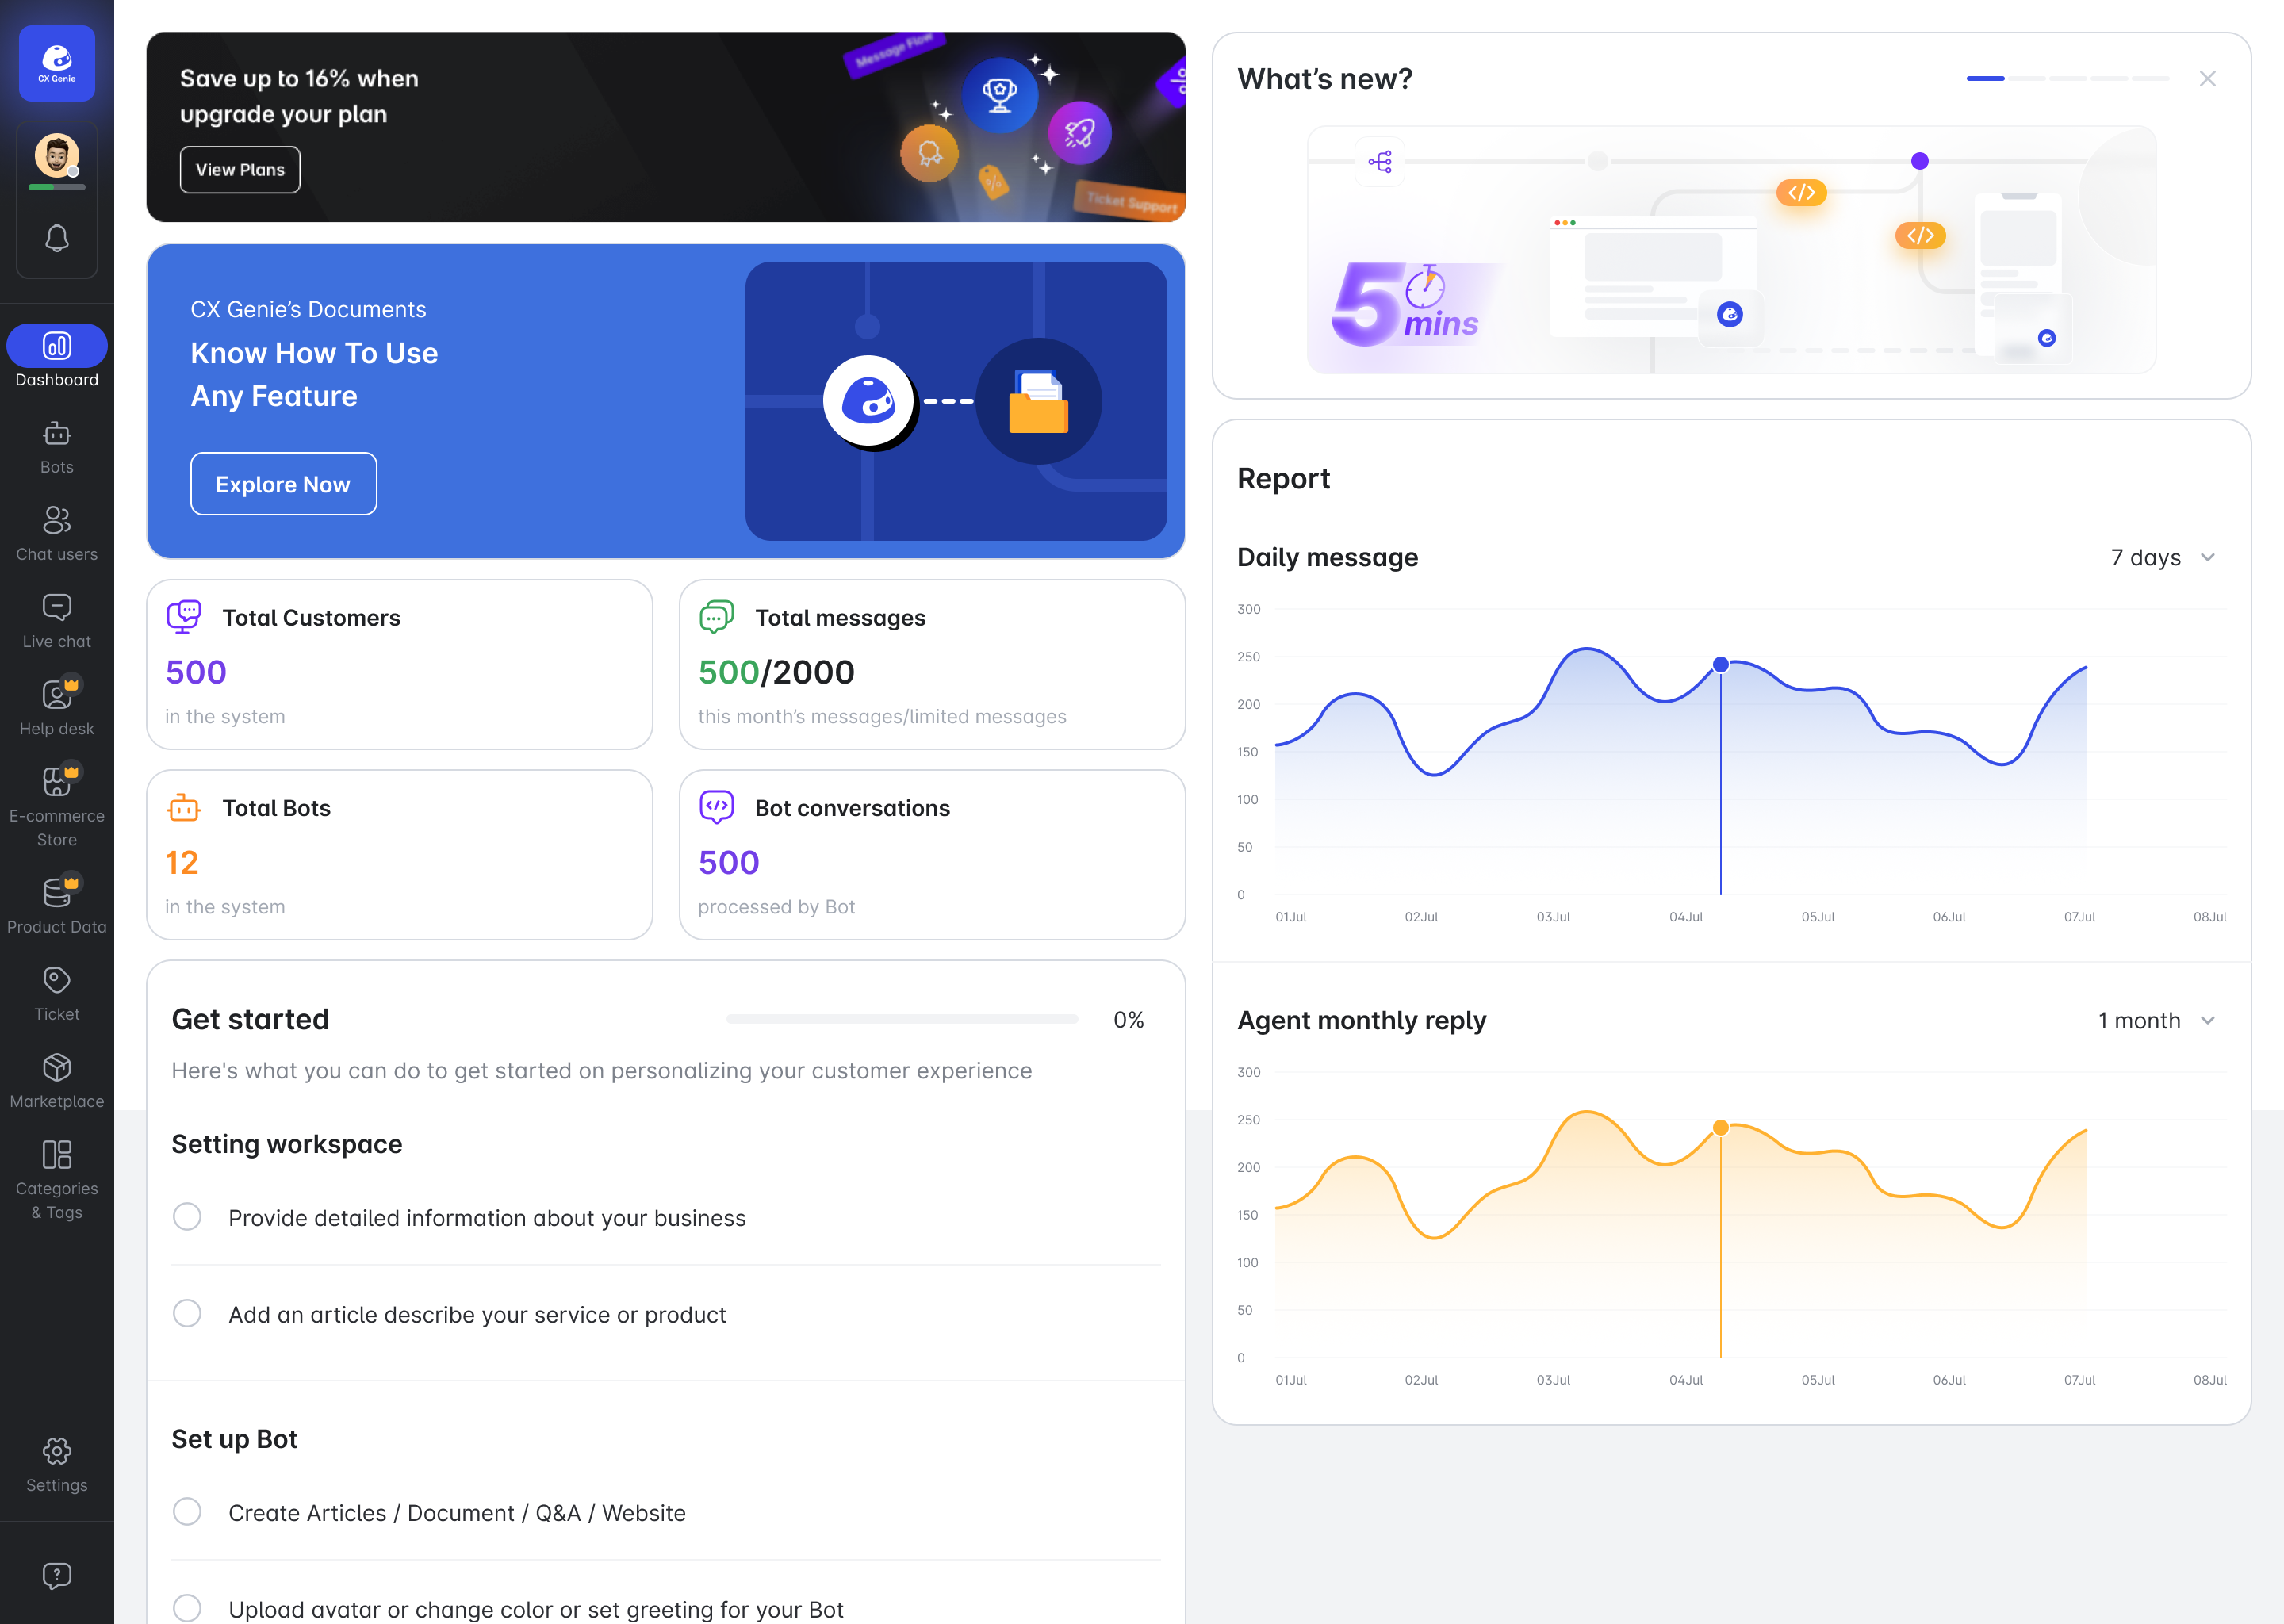Screen dimensions: 2284x1624
Task: Open the Ticket section
Action: tap(57, 988)
